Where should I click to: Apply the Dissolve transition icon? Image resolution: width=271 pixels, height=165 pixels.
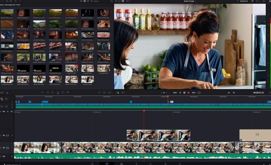point(105,93)
